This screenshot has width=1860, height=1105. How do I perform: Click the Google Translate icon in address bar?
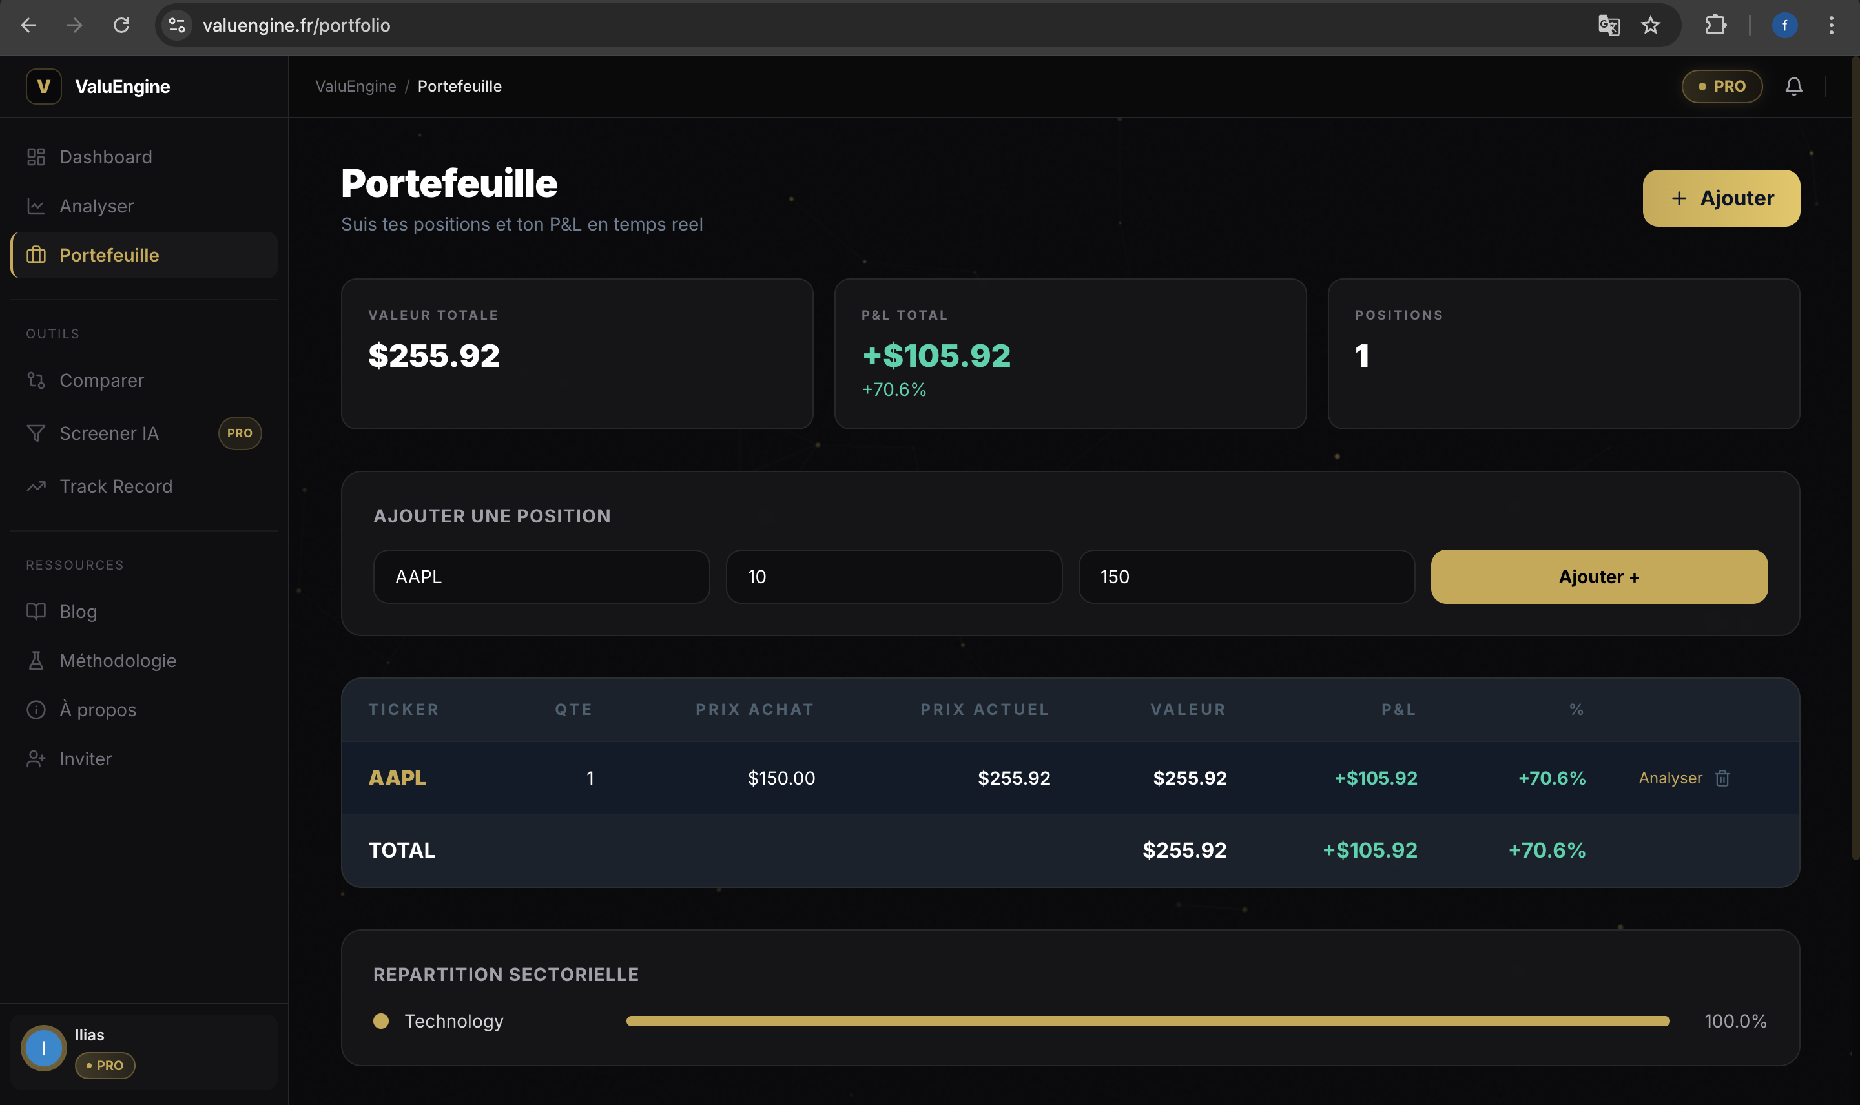pyautogui.click(x=1607, y=25)
